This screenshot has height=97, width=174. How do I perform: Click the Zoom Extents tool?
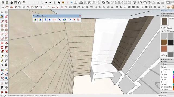[2, 78]
